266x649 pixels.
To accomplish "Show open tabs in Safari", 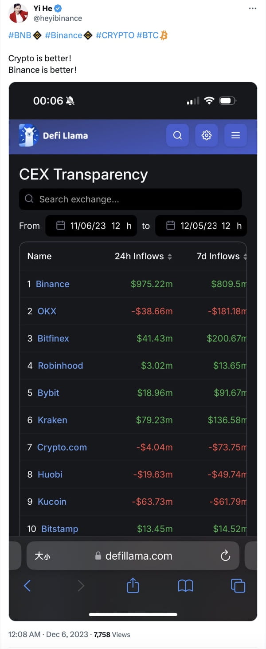I will (238, 586).
